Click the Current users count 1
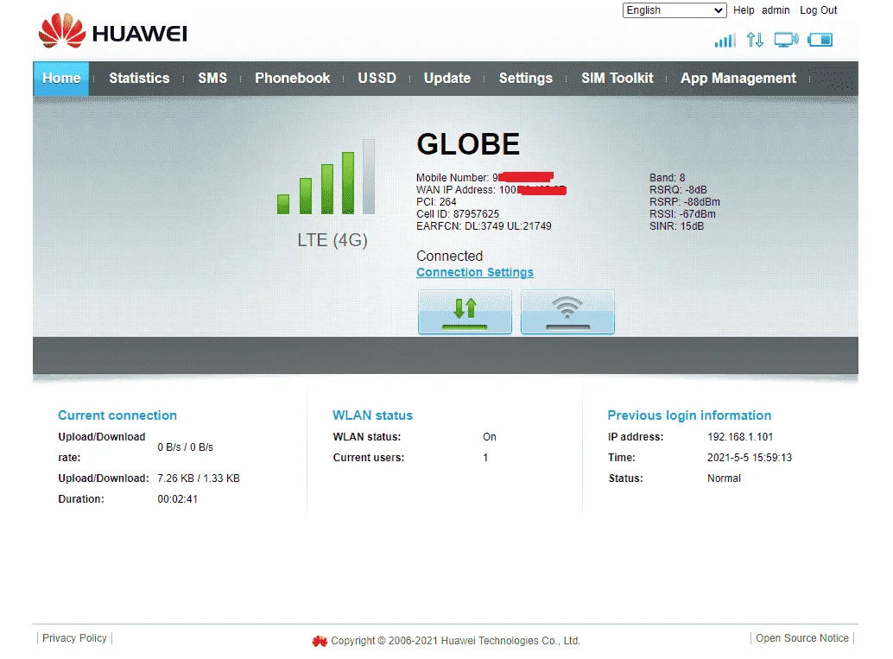This screenshot has height=659, width=893. coord(485,458)
